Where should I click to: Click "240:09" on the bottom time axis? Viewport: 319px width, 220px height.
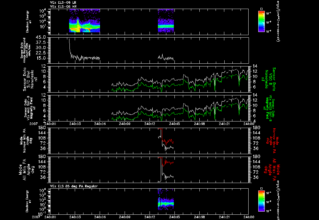tap(125, 217)
